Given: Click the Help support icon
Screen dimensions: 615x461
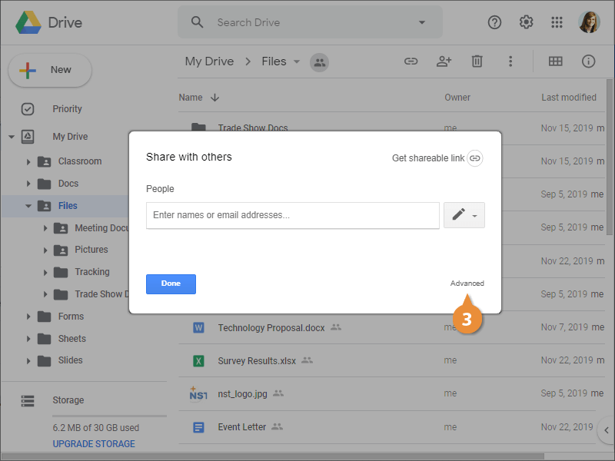Looking at the screenshot, I should (x=494, y=22).
